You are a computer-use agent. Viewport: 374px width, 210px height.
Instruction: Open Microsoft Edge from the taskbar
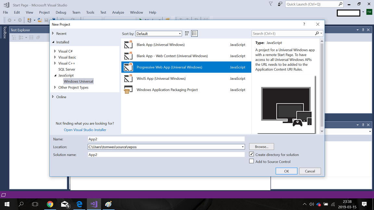tap(79, 204)
